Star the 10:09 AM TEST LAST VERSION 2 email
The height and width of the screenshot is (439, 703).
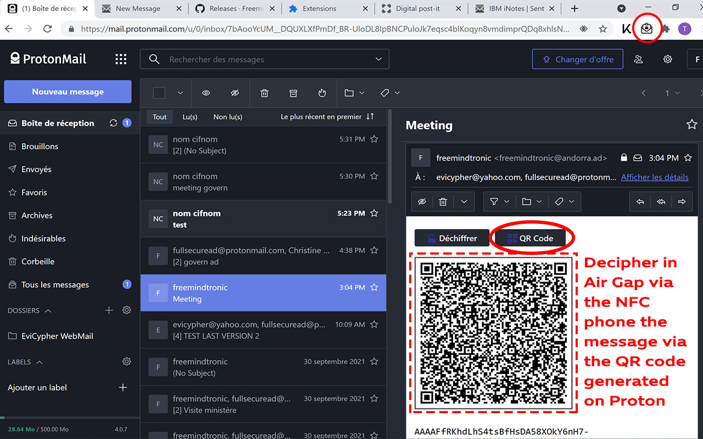click(374, 324)
